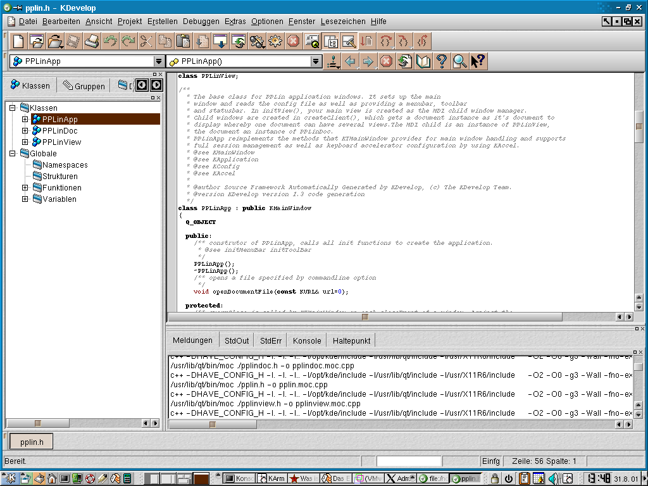
Task: Expand the PPLinDoc tree node
Action: 25,130
